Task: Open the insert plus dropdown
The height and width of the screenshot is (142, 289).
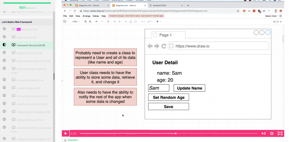Action: [159, 21]
